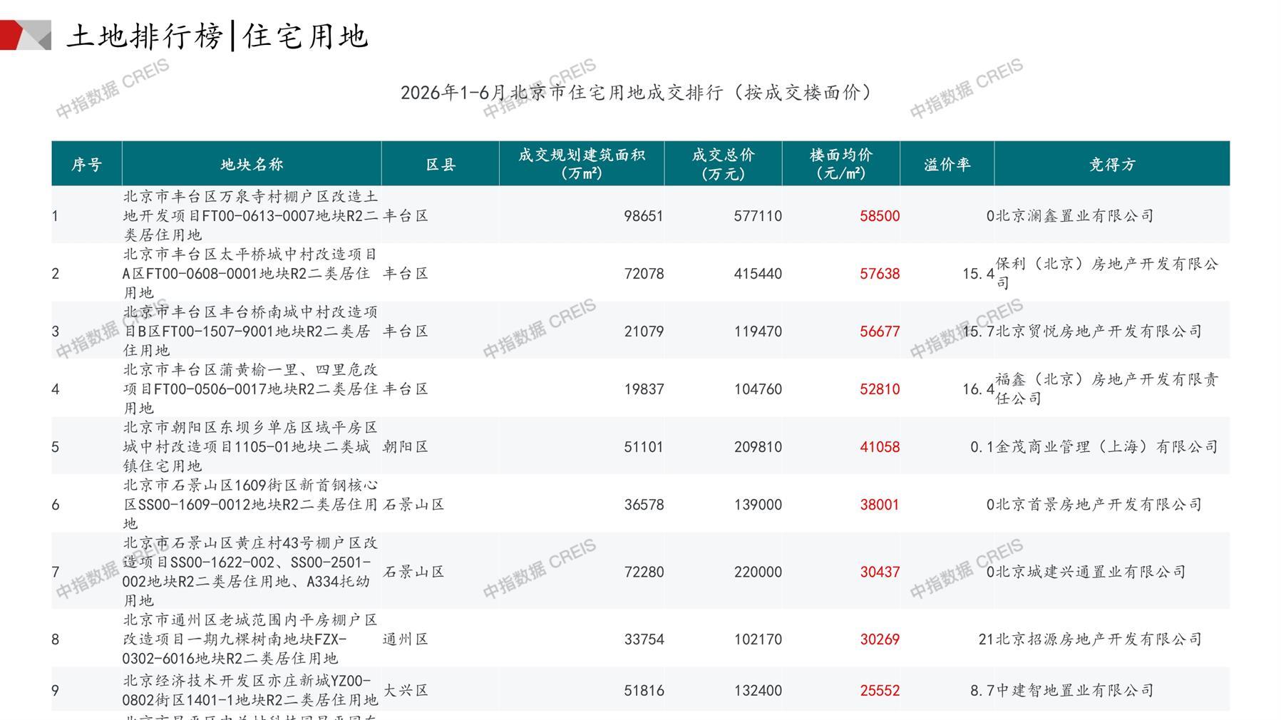Click total price "104760"
The width and height of the screenshot is (1281, 720).
[x=758, y=389]
